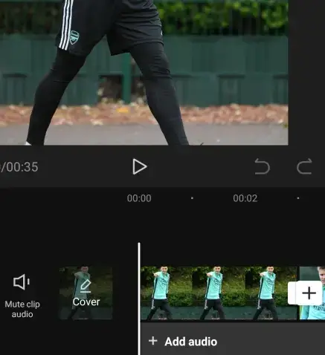The width and height of the screenshot is (325, 355).
Task: Click the white playhead line
Action: coord(139,299)
